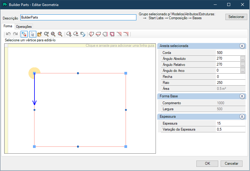Click the zoom to fit magnifier icon
250x171 pixels.
click(53, 34)
